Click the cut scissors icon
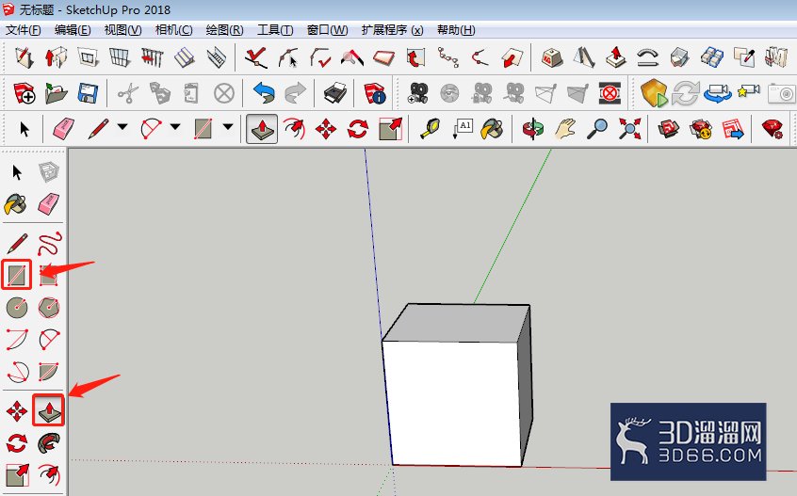 (128, 93)
